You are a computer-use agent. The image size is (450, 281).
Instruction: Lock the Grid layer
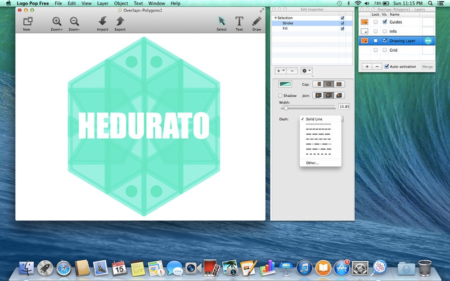(x=375, y=50)
